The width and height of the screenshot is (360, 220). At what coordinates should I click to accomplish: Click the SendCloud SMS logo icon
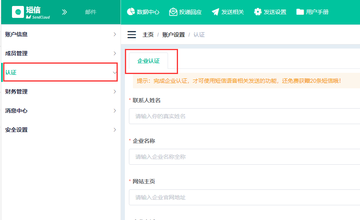pos(18,12)
